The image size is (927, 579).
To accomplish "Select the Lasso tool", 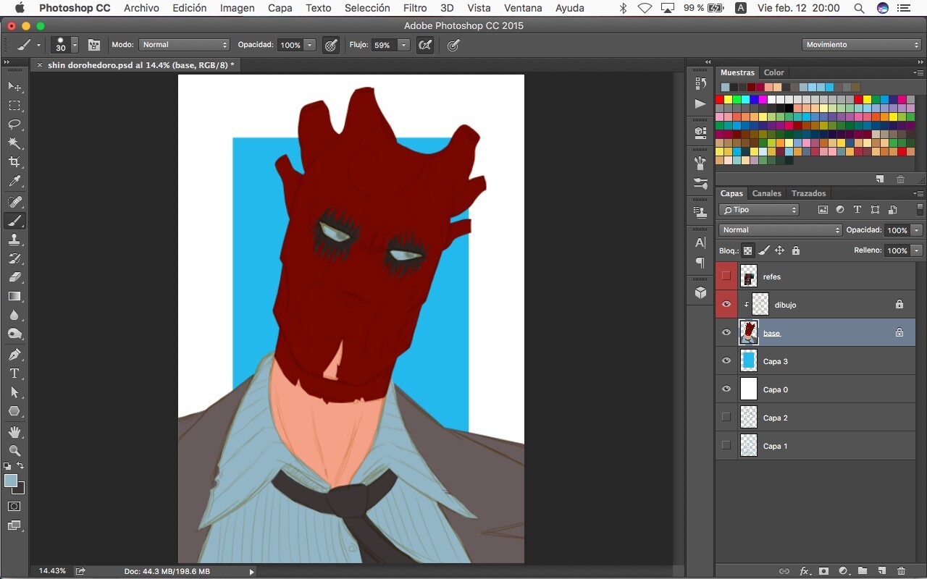I will point(14,124).
